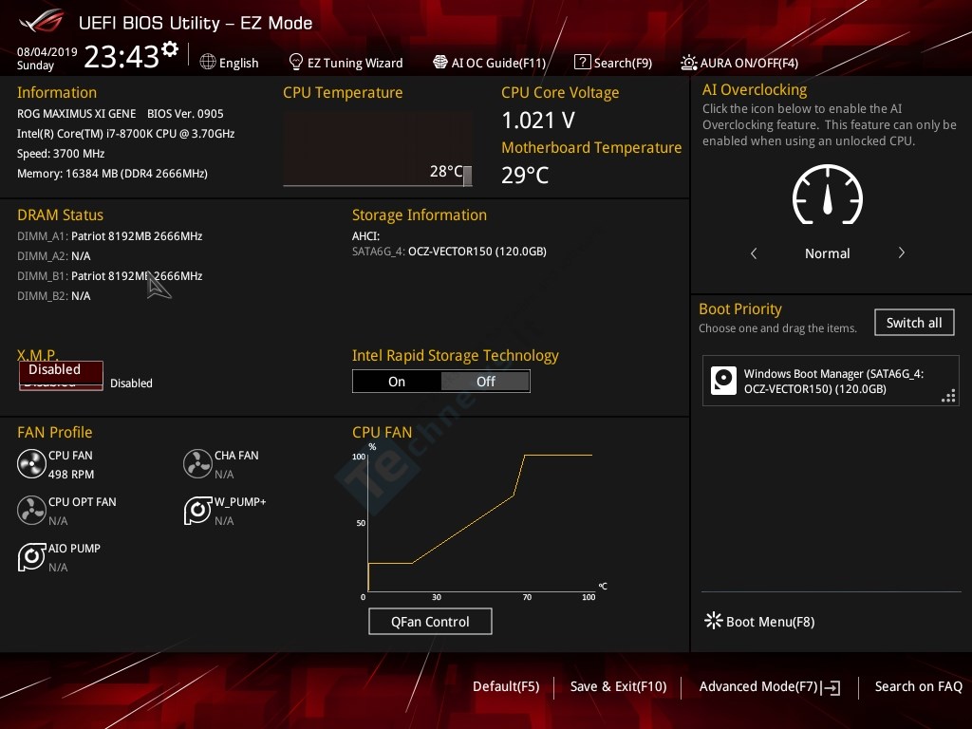Click the time settings gear icon
The width and height of the screenshot is (972, 729).
click(169, 49)
